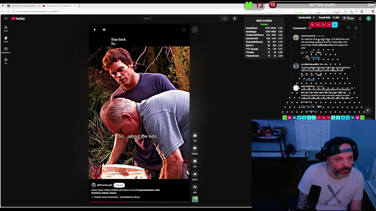This screenshot has height=211, width=376.
Task: Click DoobieDuck in the High Scores list
Action: pos(251,28)
